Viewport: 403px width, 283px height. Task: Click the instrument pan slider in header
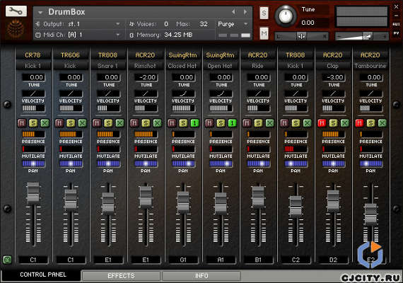click(301, 36)
